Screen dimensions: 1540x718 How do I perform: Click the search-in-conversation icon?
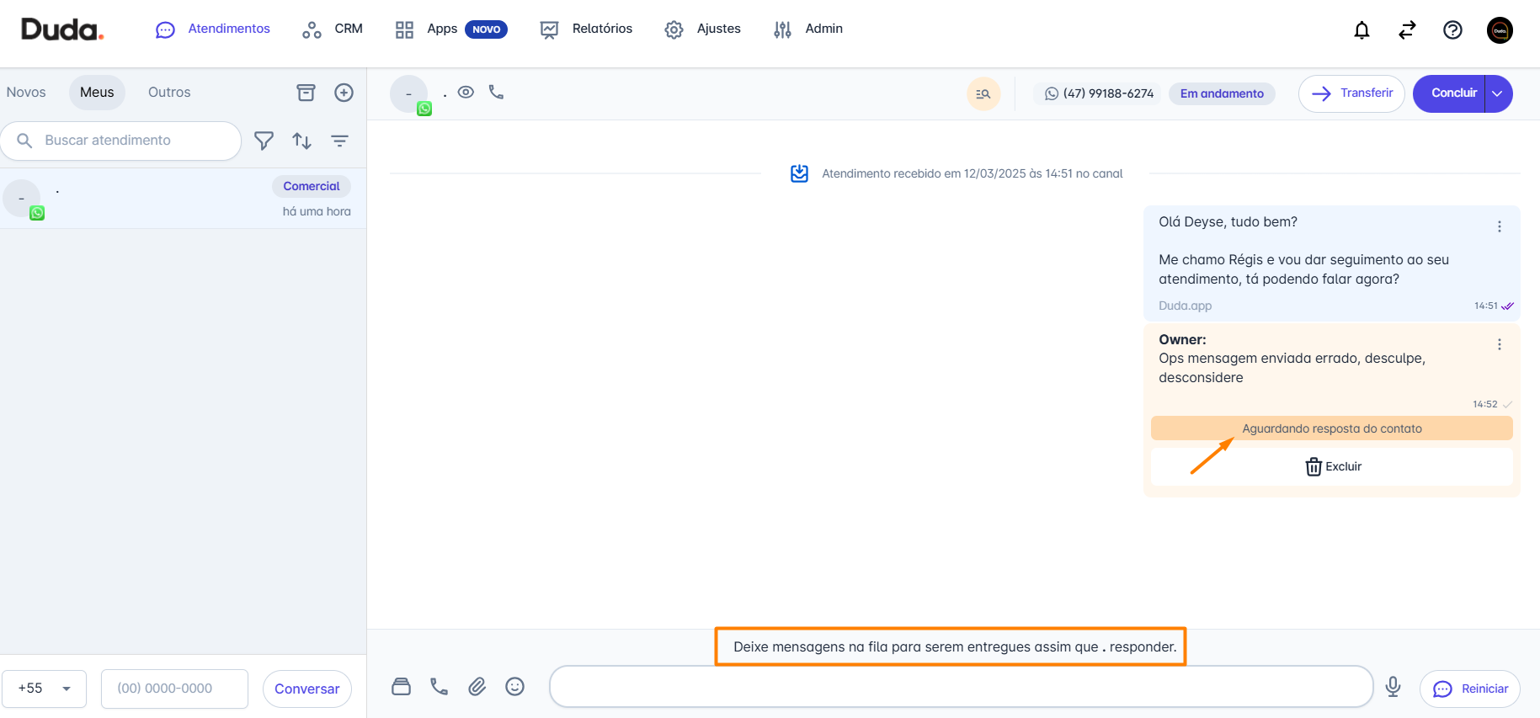(983, 93)
